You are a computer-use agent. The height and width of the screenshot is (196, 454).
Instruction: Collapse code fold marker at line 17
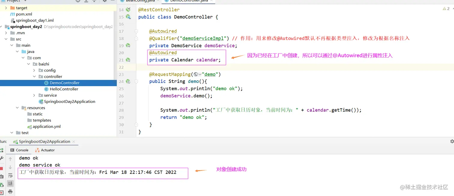136,31
